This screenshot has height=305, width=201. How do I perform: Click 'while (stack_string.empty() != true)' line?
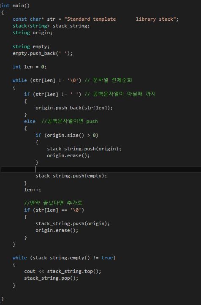64,258
